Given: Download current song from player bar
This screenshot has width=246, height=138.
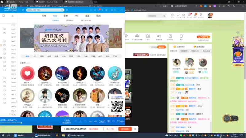Looking at the screenshot, I should (81, 121).
